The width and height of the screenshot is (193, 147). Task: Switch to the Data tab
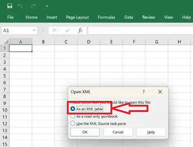[129, 17]
